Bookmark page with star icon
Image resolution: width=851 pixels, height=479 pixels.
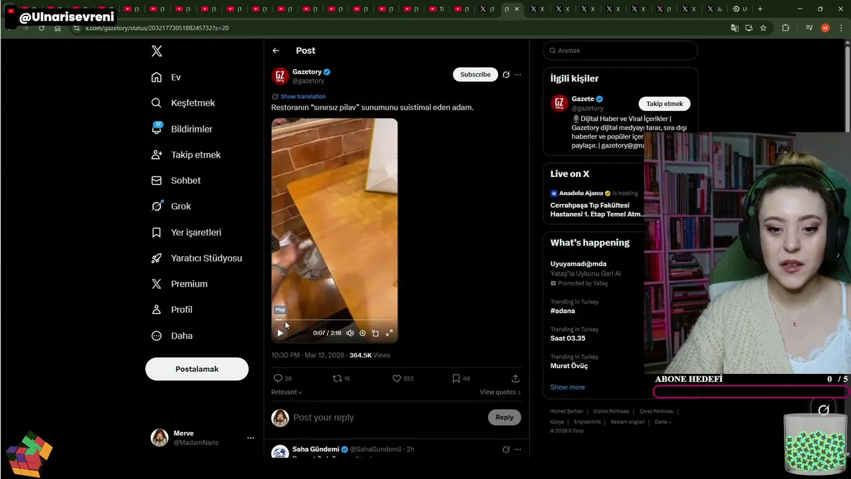pos(763,28)
